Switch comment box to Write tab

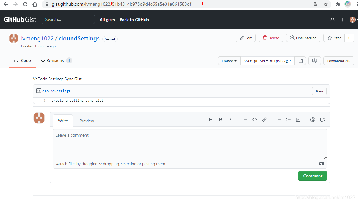[x=63, y=121]
